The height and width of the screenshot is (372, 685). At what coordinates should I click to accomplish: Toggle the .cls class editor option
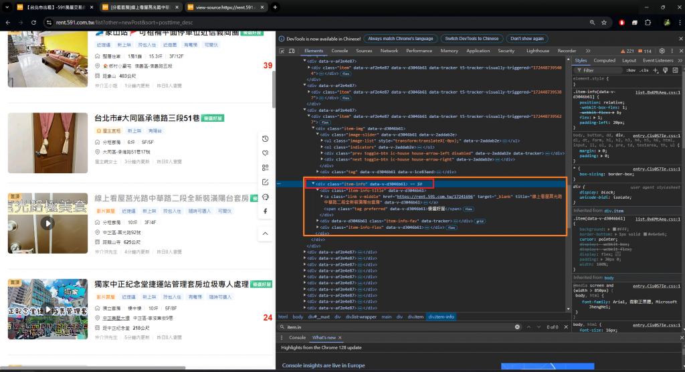coord(644,70)
